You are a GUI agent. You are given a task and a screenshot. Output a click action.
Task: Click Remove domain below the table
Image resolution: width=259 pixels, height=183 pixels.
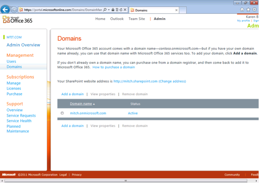135,126
